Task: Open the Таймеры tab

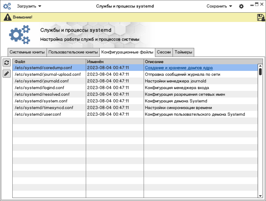Action: click(x=183, y=52)
